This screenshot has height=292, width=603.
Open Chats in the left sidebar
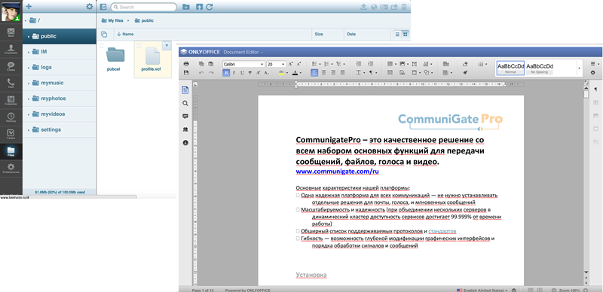tap(11, 66)
